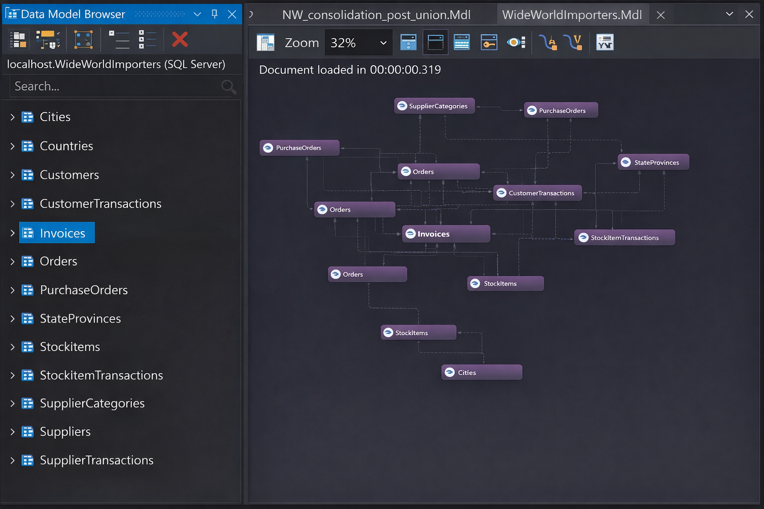Select the Cities diagram node

click(x=482, y=372)
